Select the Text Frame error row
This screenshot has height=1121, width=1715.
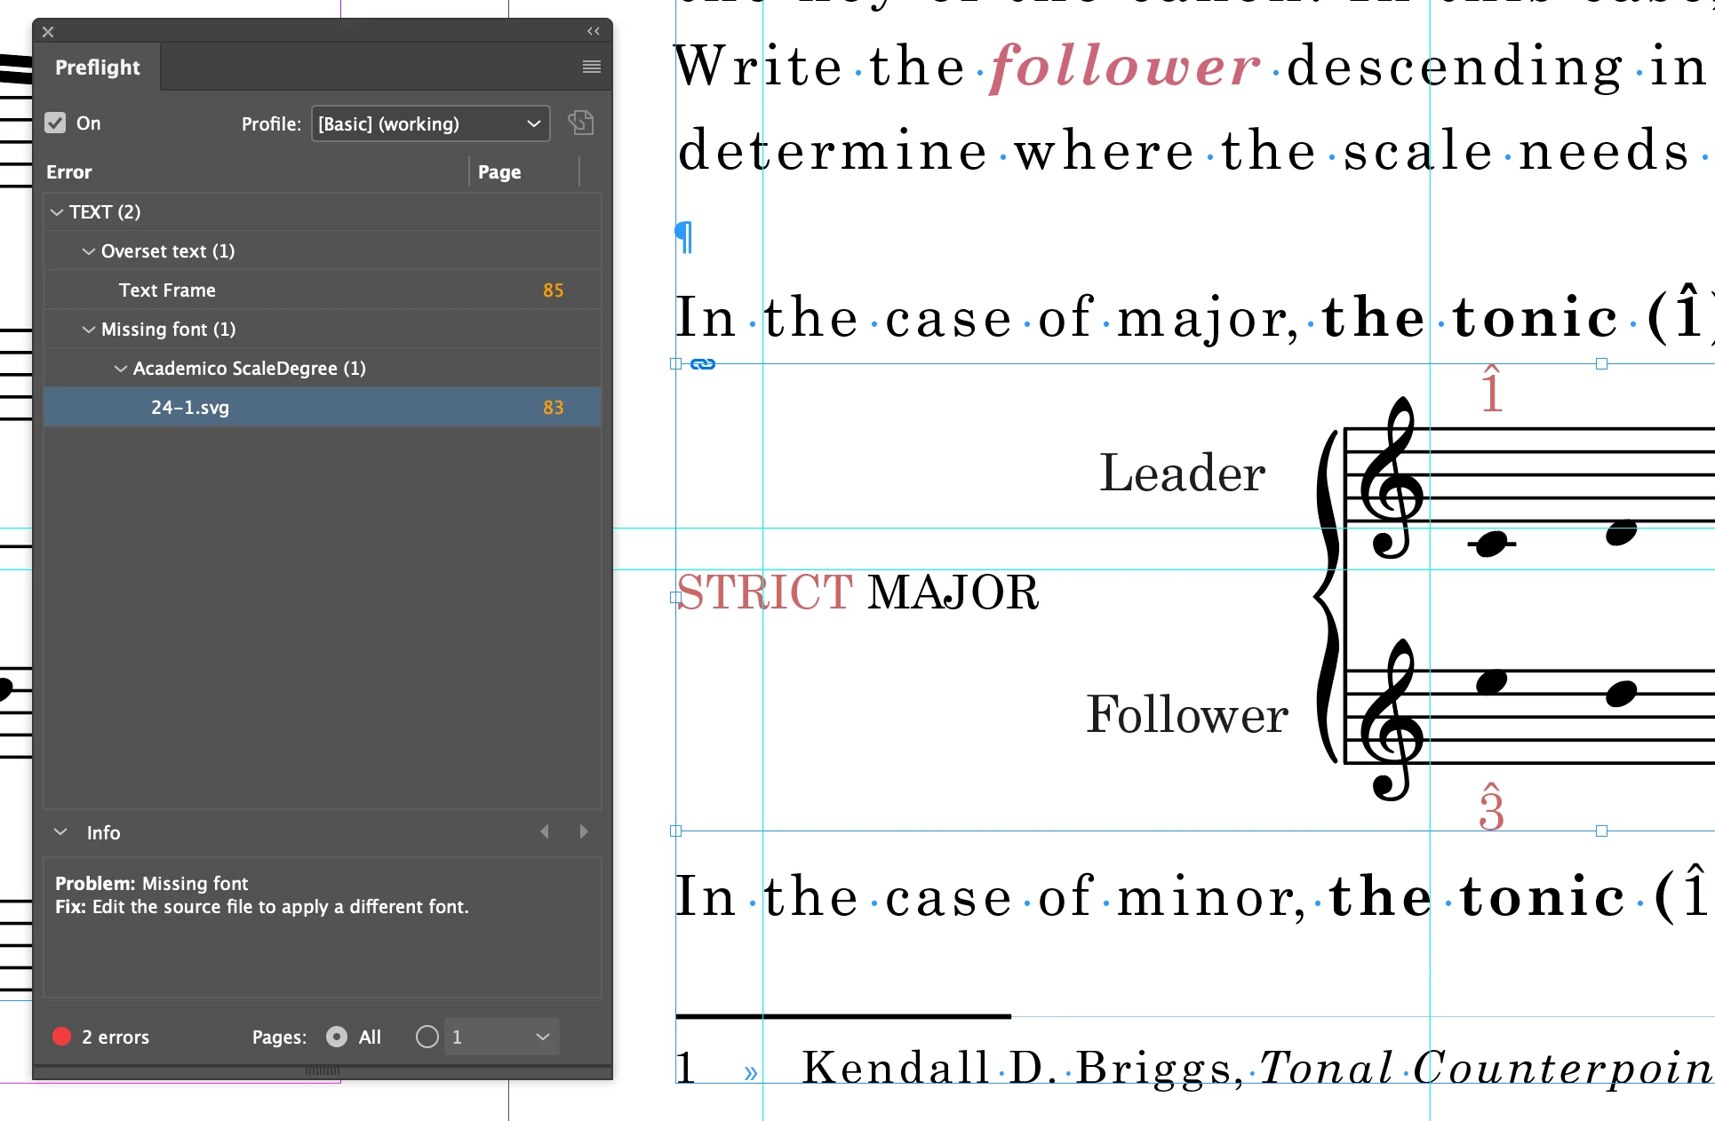click(x=167, y=290)
